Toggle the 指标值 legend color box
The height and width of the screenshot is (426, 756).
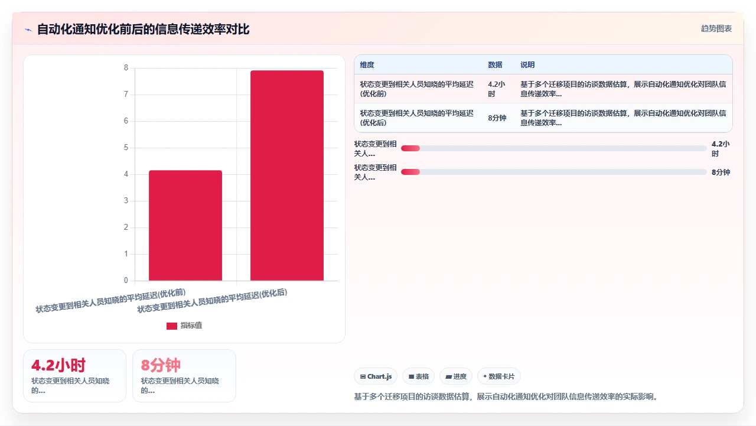[x=172, y=326]
